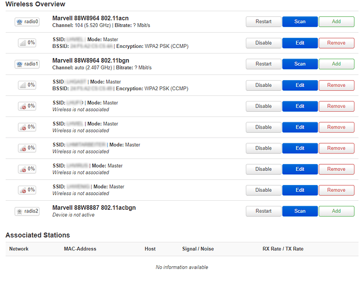Add a network on radio2 802.11acbgn
The image size is (363, 282).
coord(336,211)
